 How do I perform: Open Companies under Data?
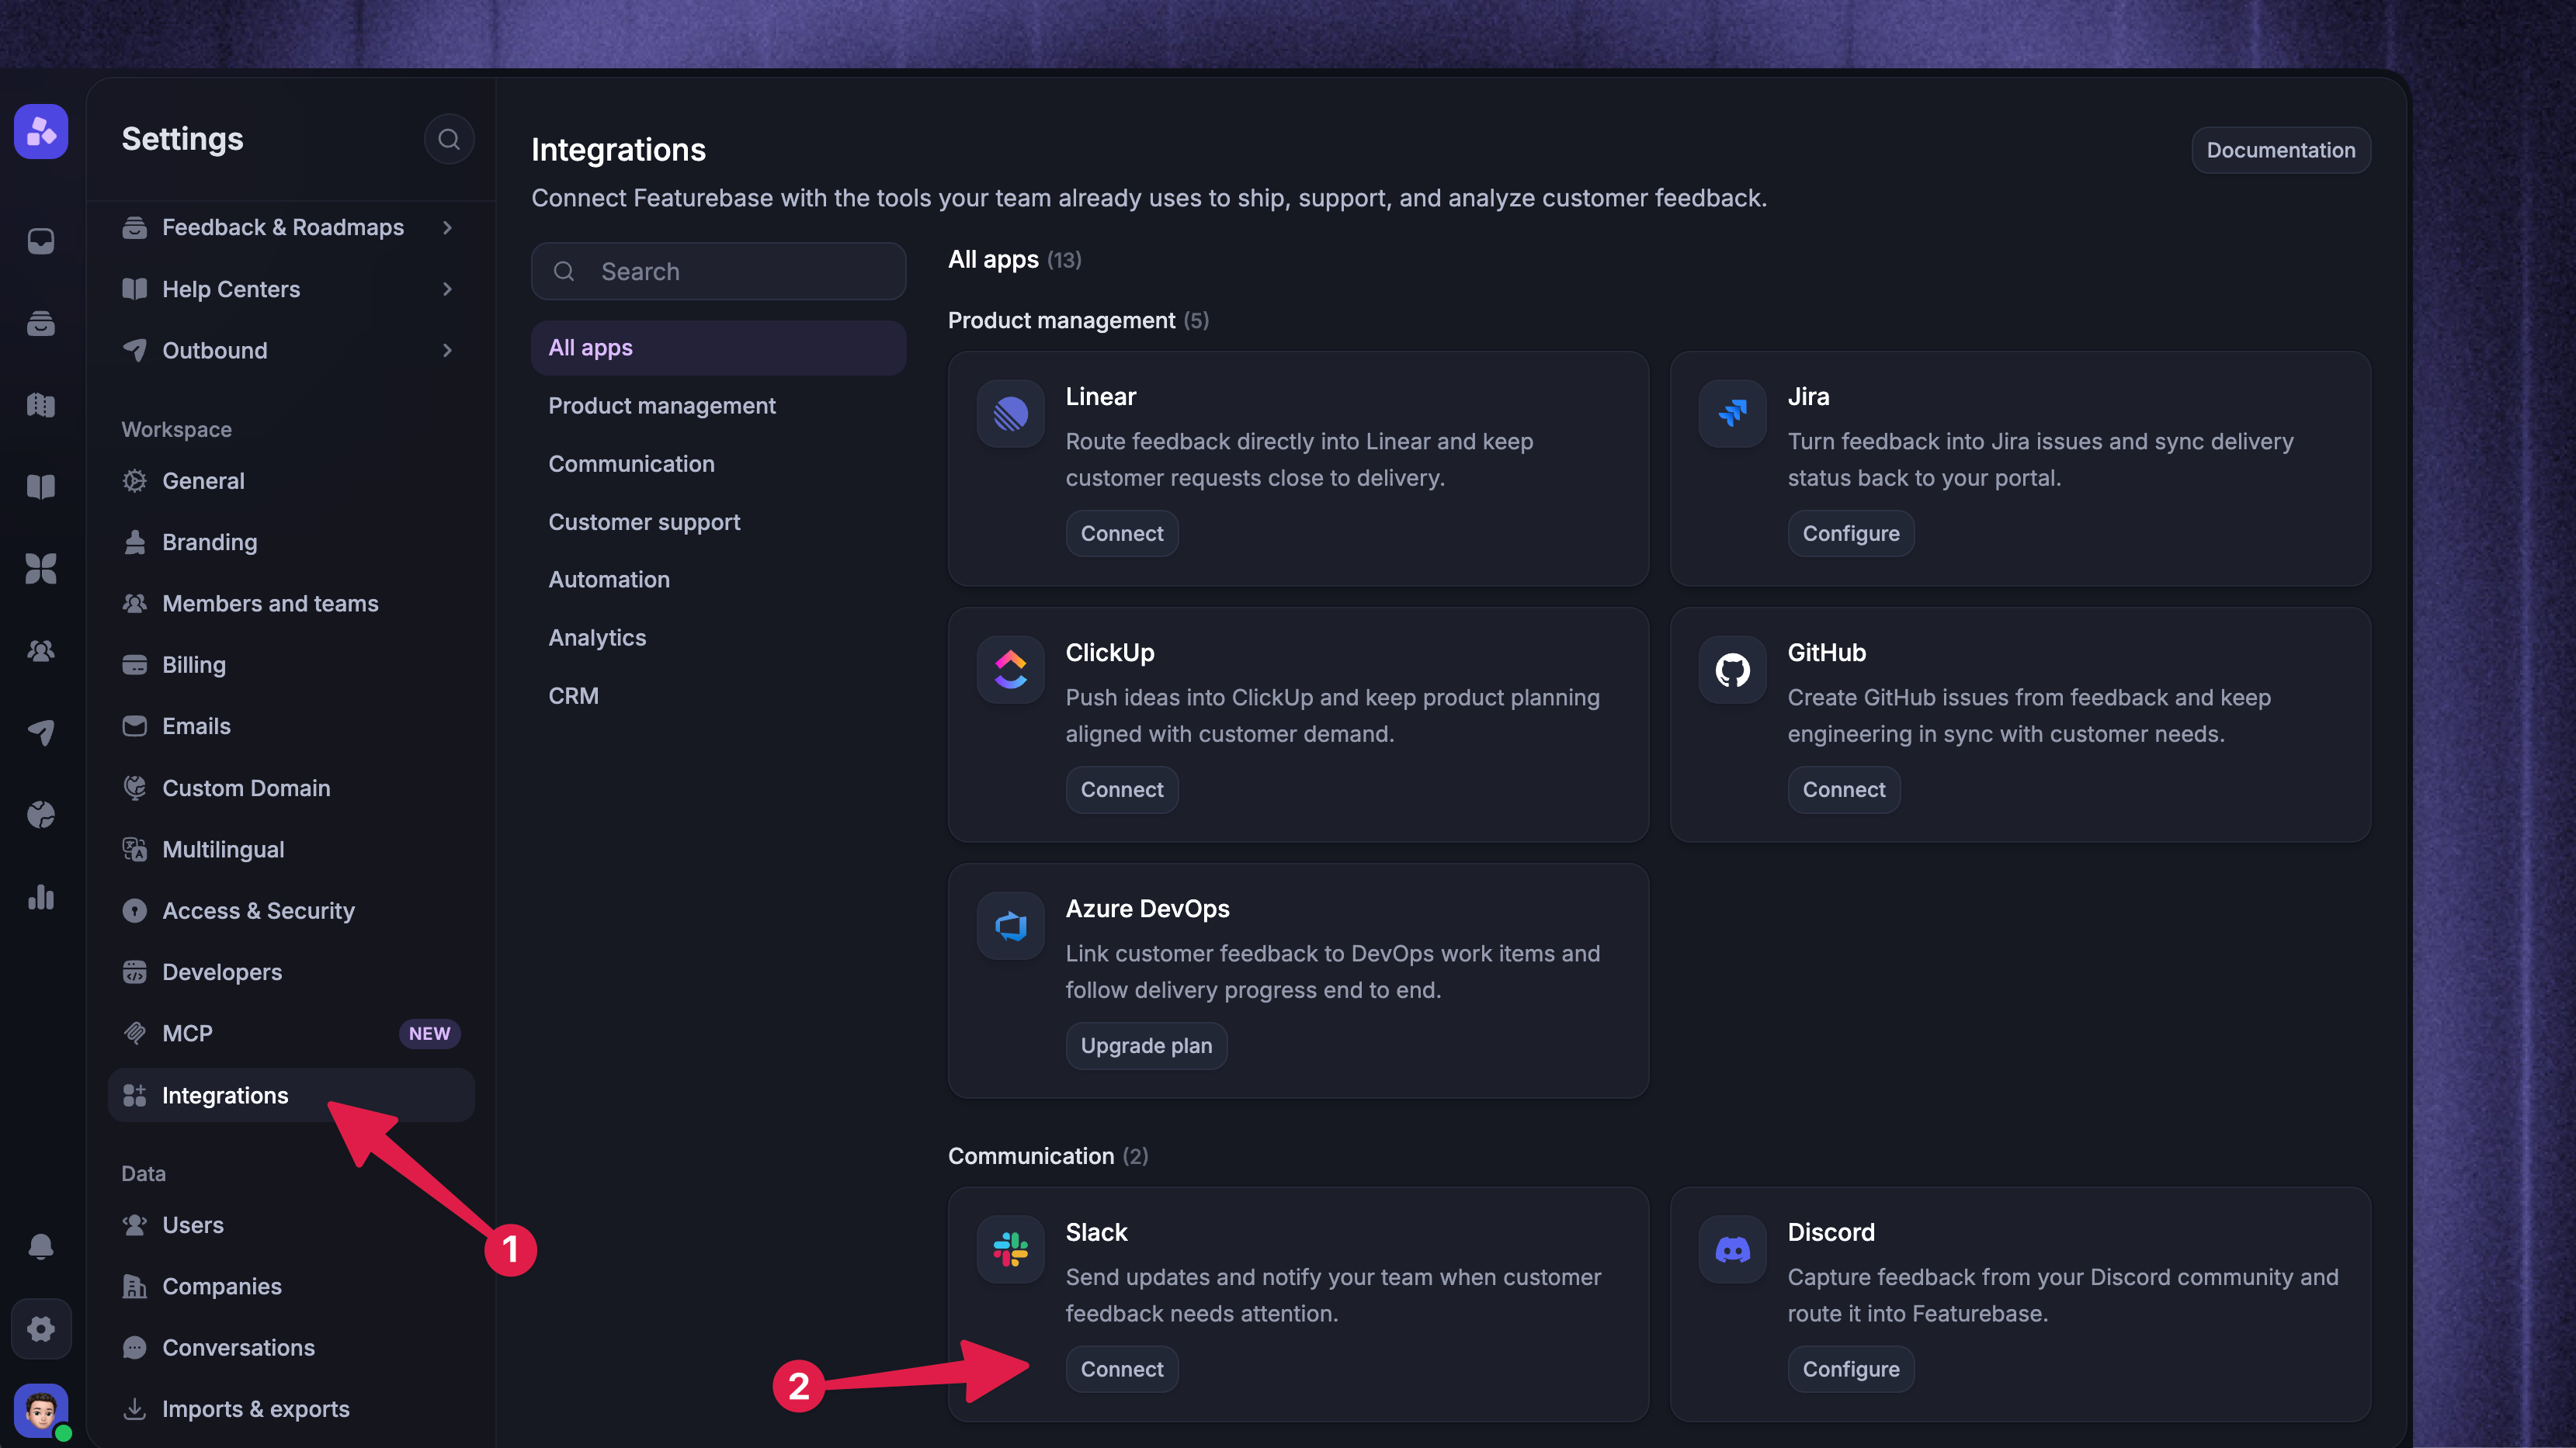291,1286
